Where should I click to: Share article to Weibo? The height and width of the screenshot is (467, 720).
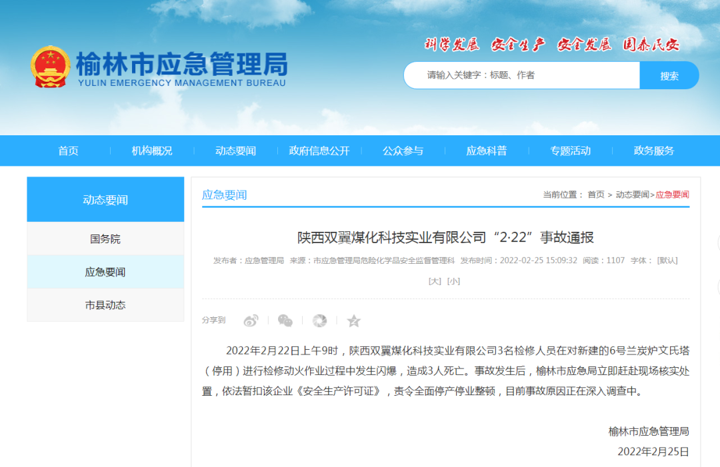tap(251, 321)
